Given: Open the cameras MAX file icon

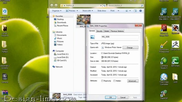Looking at the screenshot, I should 5,78.
